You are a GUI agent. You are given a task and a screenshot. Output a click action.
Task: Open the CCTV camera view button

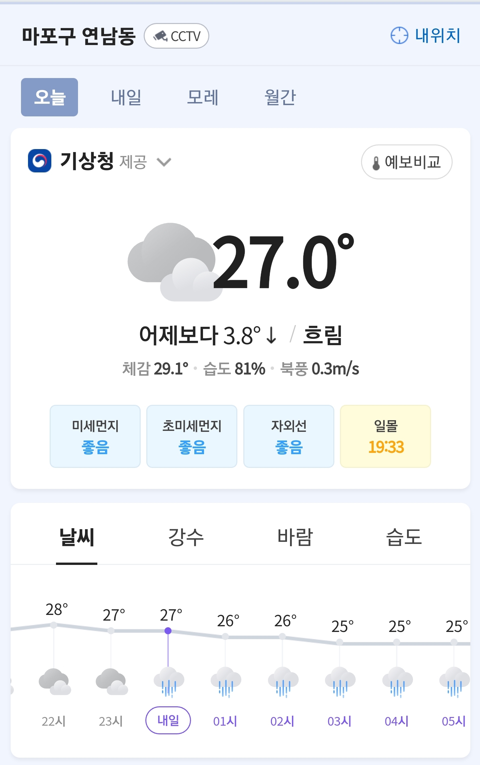(176, 36)
